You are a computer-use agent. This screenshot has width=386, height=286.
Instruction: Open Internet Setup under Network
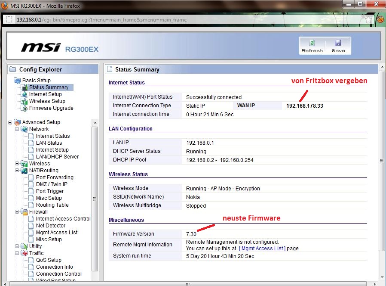point(52,150)
